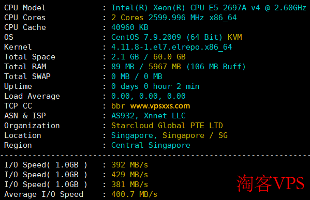Viewport: 310px width, 200px height.
Task: Click the 40960 KB value
Action: [x=130, y=27]
